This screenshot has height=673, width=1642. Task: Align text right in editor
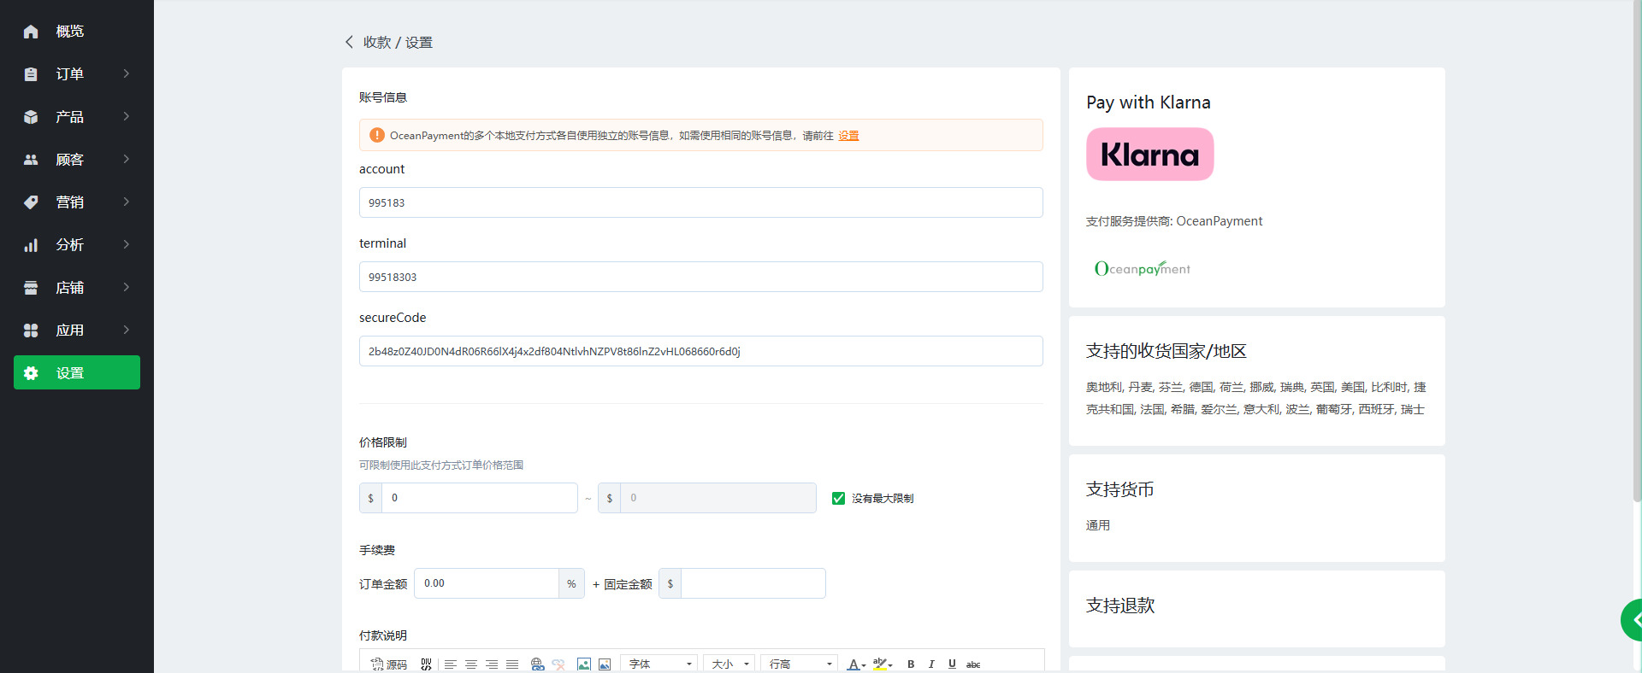(492, 664)
